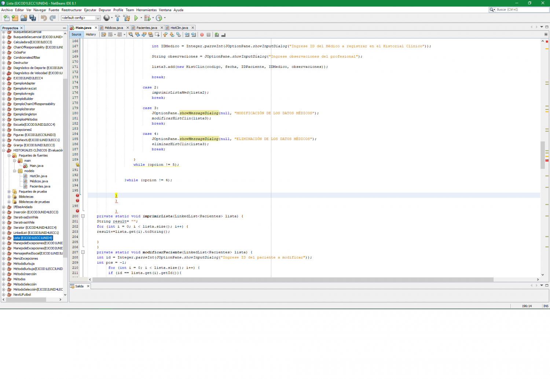Screen dimensions: 550x379
Task: Open the Reestructurar menu
Action: coord(71,10)
